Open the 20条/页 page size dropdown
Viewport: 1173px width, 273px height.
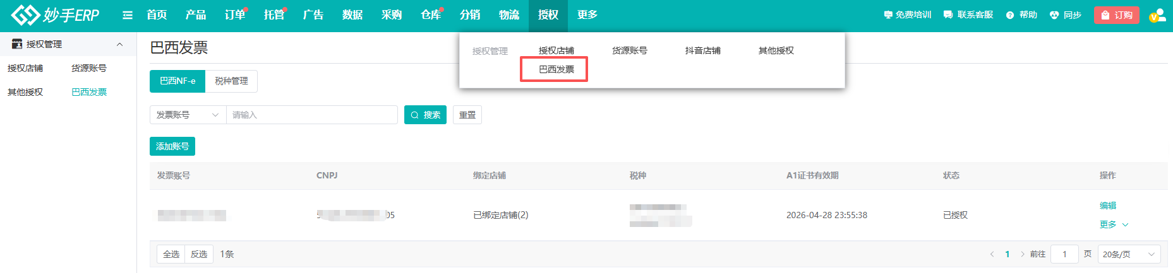[1129, 254]
